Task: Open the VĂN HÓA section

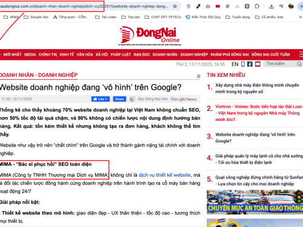Action: click(x=85, y=54)
